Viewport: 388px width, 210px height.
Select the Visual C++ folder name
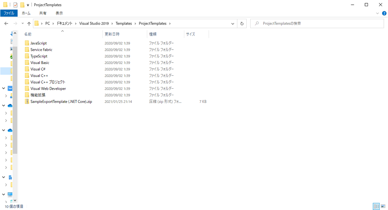click(39, 75)
